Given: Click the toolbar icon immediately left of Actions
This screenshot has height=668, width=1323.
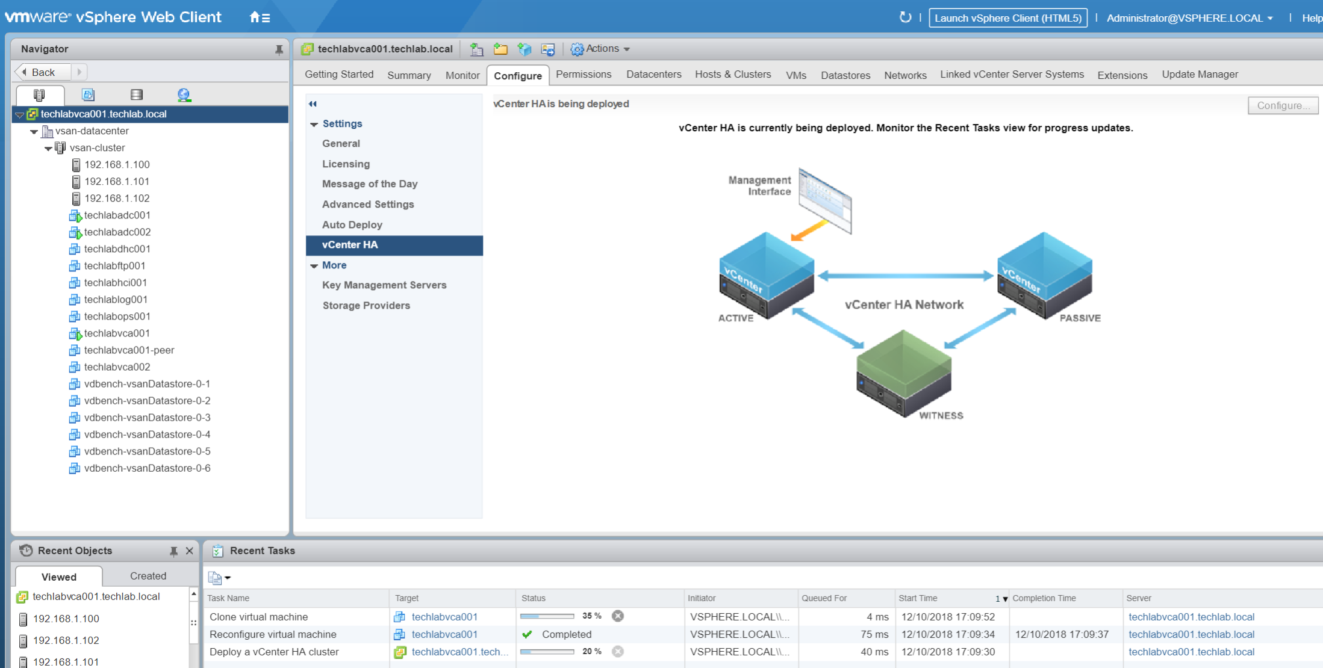Looking at the screenshot, I should (x=547, y=49).
